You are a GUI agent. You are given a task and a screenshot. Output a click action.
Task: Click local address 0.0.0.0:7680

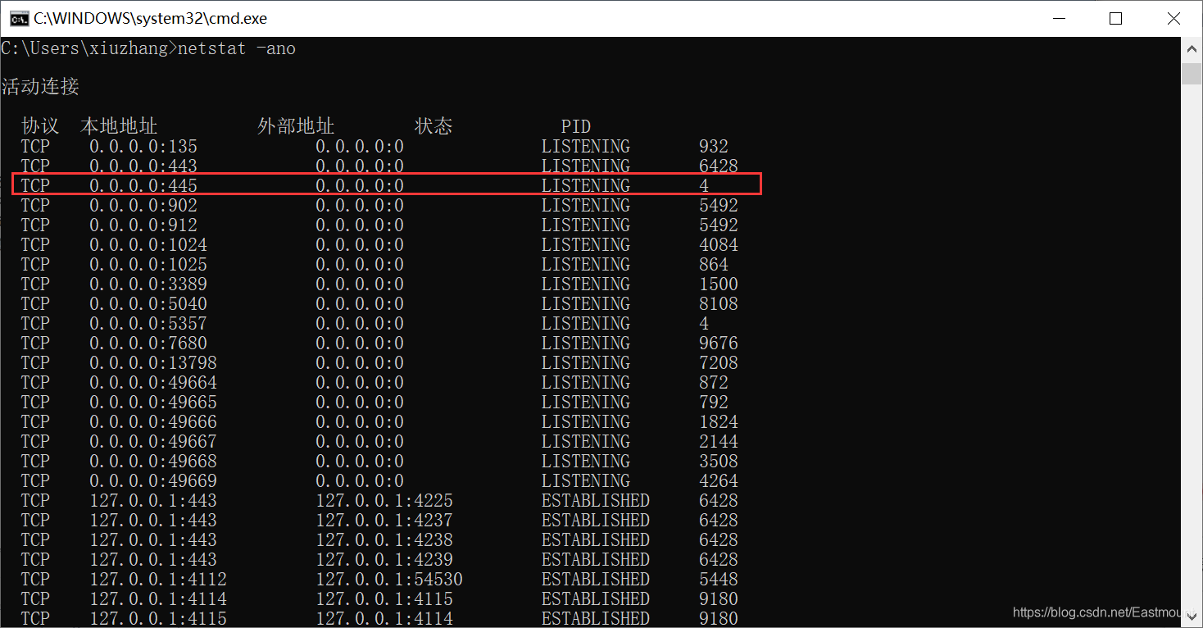click(x=148, y=344)
